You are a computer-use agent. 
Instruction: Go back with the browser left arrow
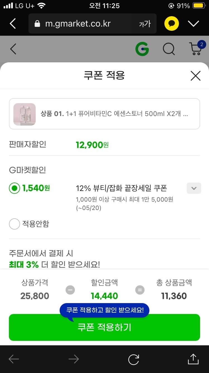click(13, 359)
